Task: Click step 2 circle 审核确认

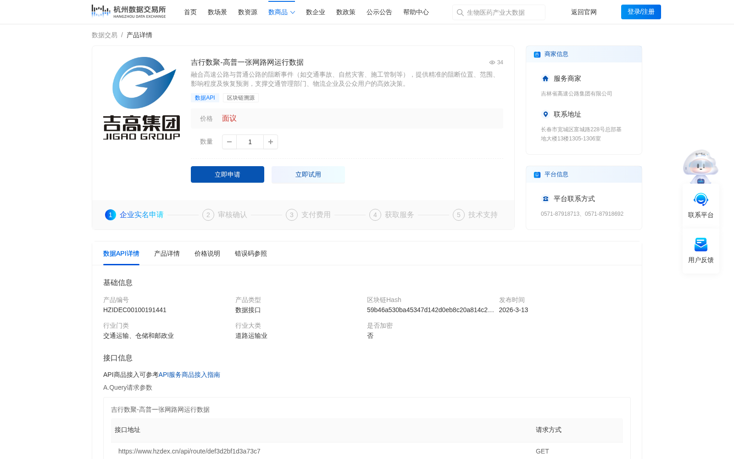Action: [x=208, y=215]
